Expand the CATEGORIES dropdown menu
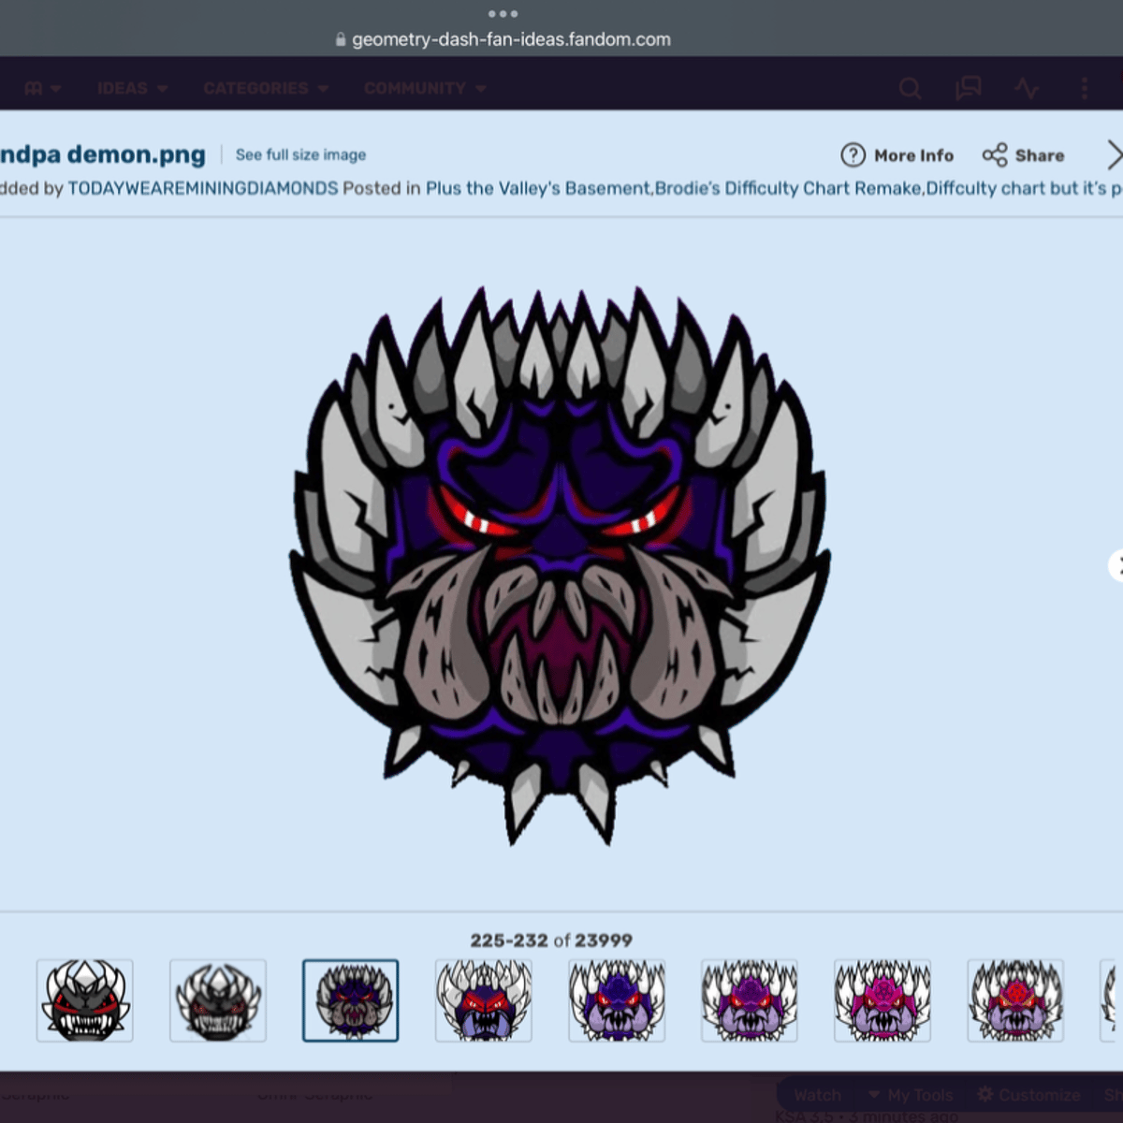Image resolution: width=1123 pixels, height=1123 pixels. coord(266,88)
